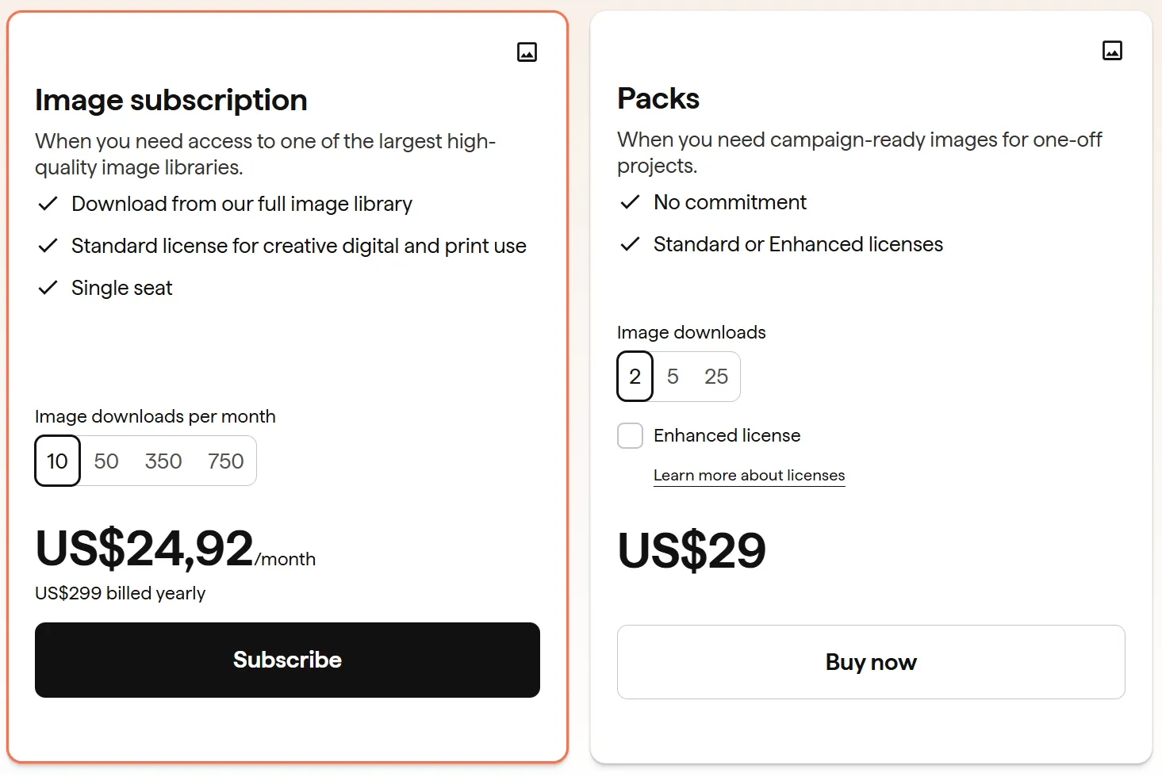
Task: Select 50 image downloads per month
Action: tap(106, 461)
